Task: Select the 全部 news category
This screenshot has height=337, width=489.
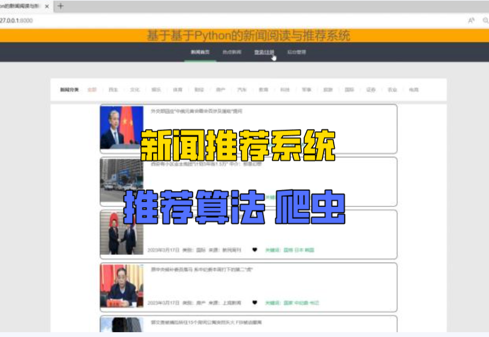Action: (x=92, y=90)
